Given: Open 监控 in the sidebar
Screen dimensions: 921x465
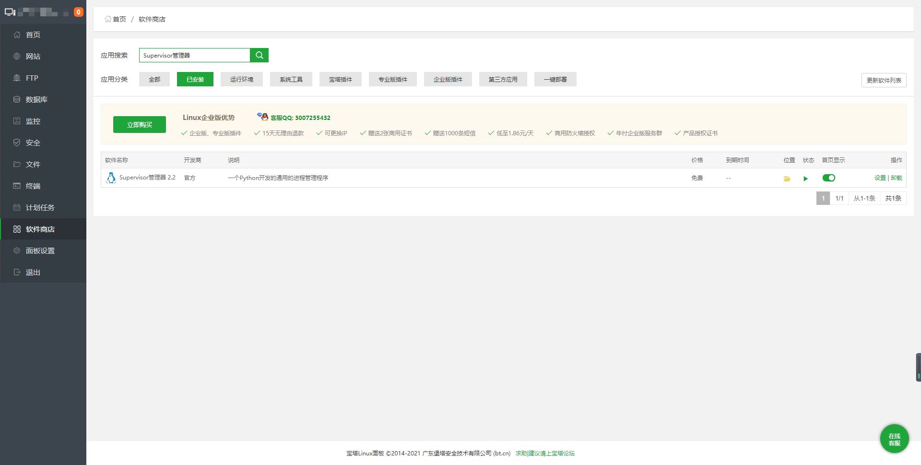Looking at the screenshot, I should pyautogui.click(x=43, y=121).
